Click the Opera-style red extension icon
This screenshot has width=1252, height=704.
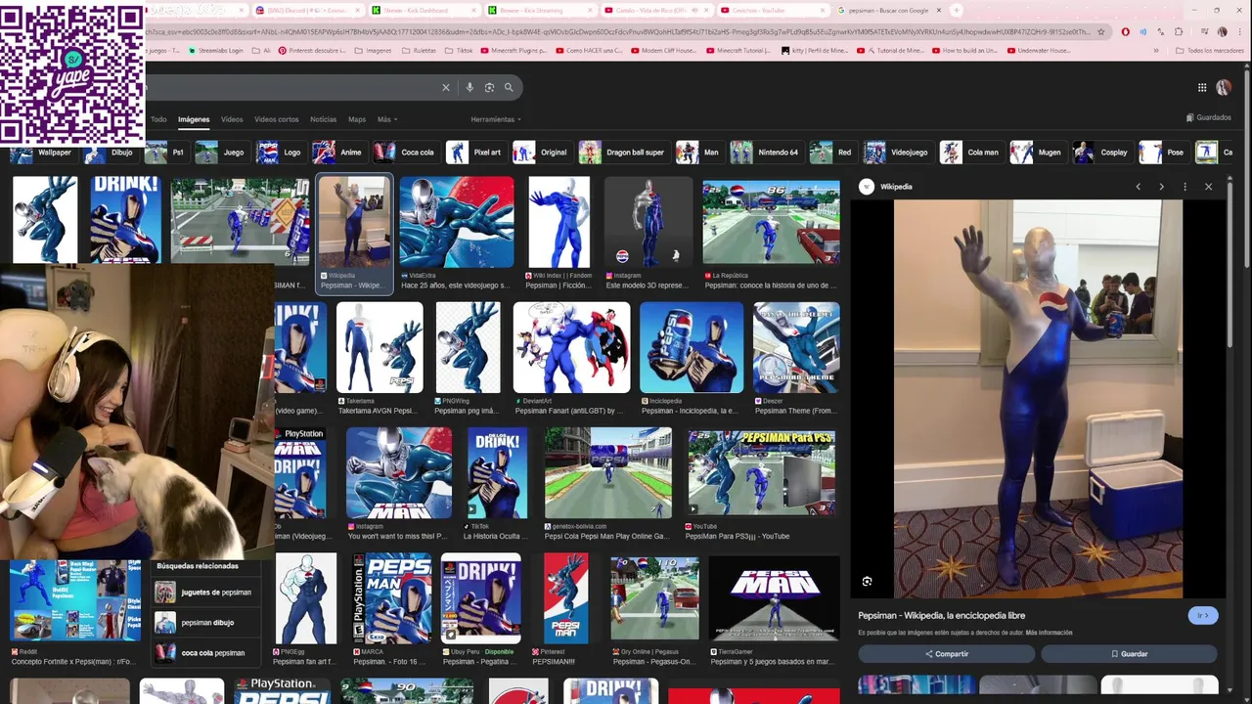coord(1126,31)
